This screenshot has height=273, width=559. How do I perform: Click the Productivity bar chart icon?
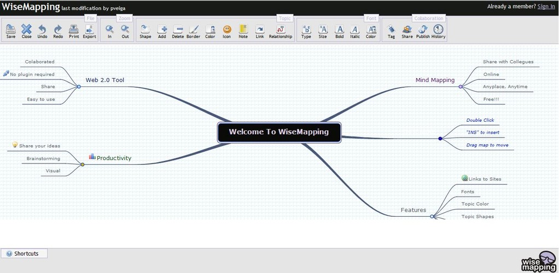tap(92, 156)
